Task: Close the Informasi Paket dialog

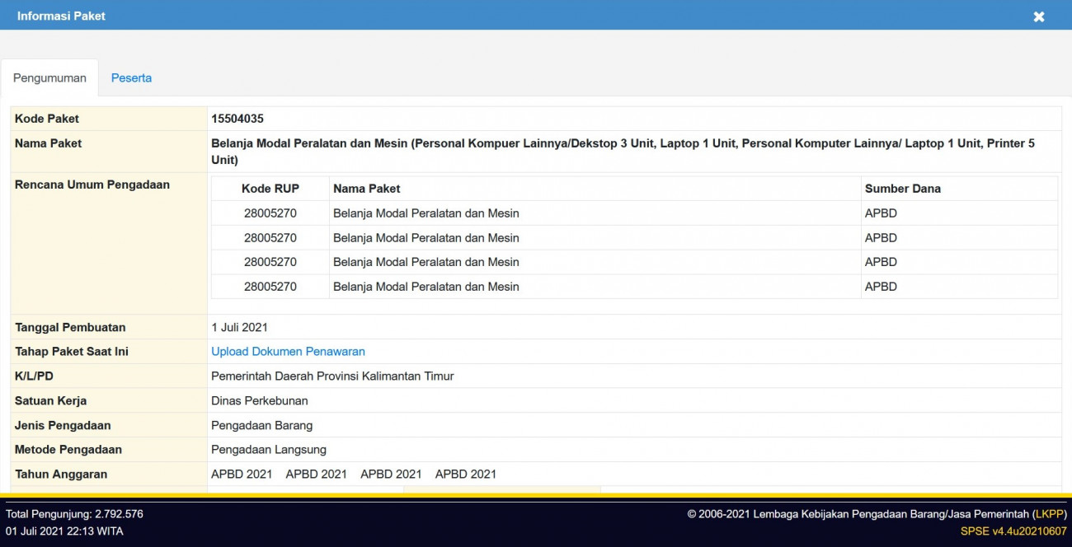Action: tap(1038, 16)
